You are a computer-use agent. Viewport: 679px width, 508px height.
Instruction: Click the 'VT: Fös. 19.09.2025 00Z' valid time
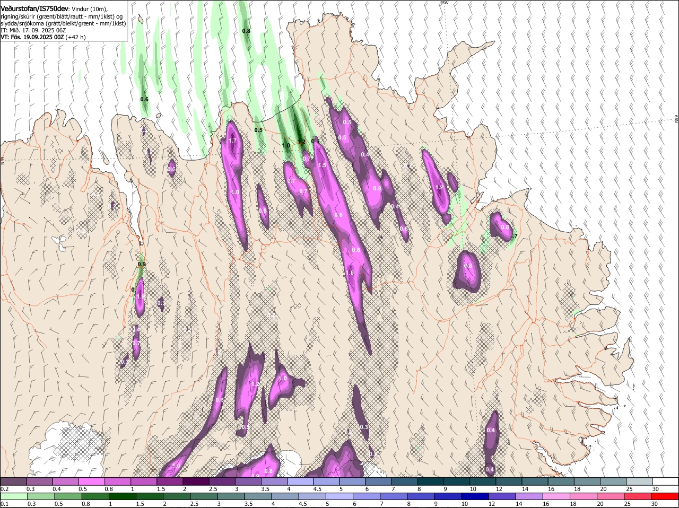tap(32, 38)
